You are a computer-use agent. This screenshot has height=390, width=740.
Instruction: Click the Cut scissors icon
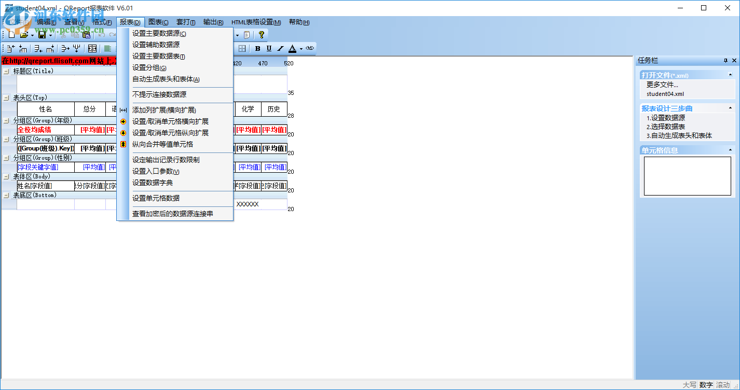(63, 34)
